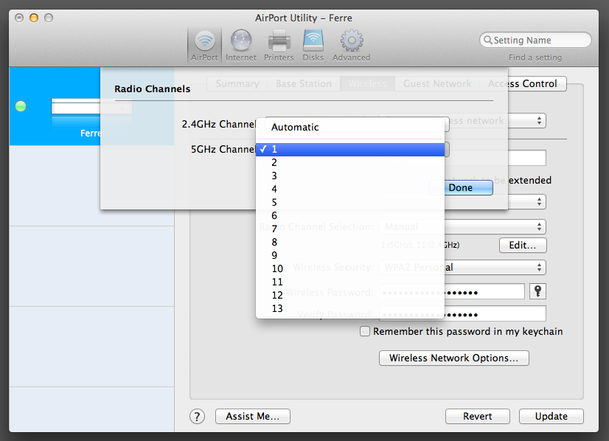Image resolution: width=609 pixels, height=441 pixels.
Task: Open the Wireless Security dropdown
Action: 462,267
